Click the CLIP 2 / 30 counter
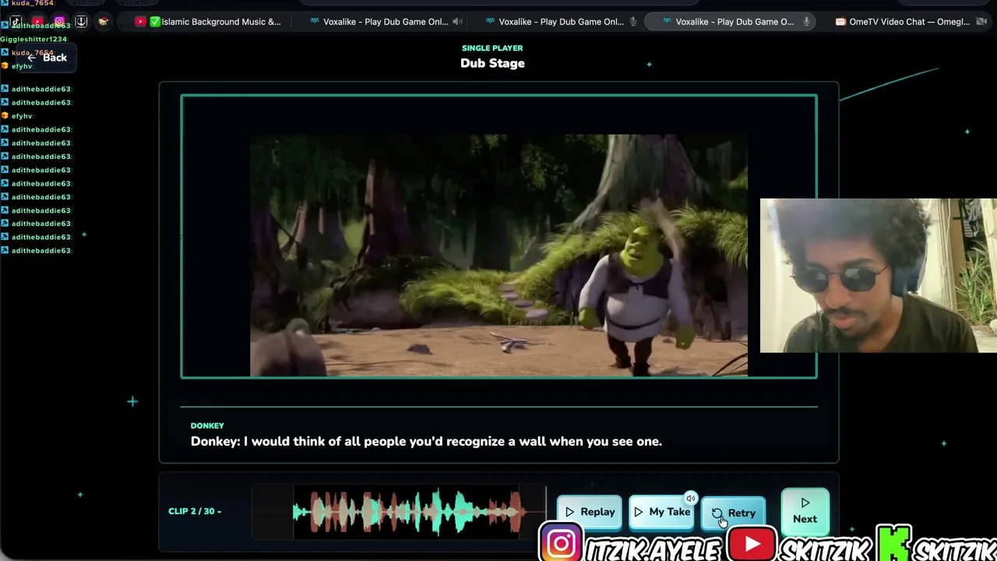The height and width of the screenshot is (561, 997). coord(195,511)
